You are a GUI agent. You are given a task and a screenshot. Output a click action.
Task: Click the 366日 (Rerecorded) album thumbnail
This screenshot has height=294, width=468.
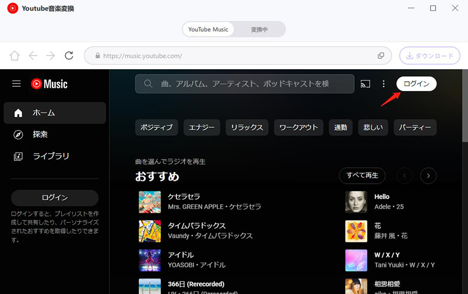[150, 286]
